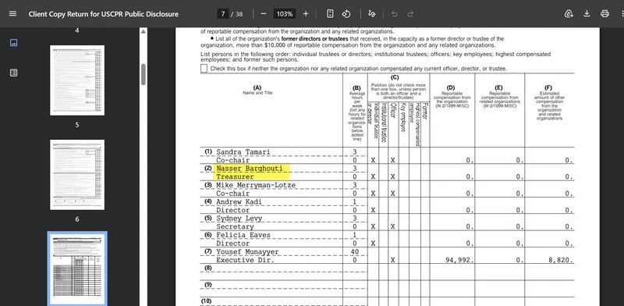Click the highlighted Treasurer title
The image size is (624, 306).
(x=235, y=176)
